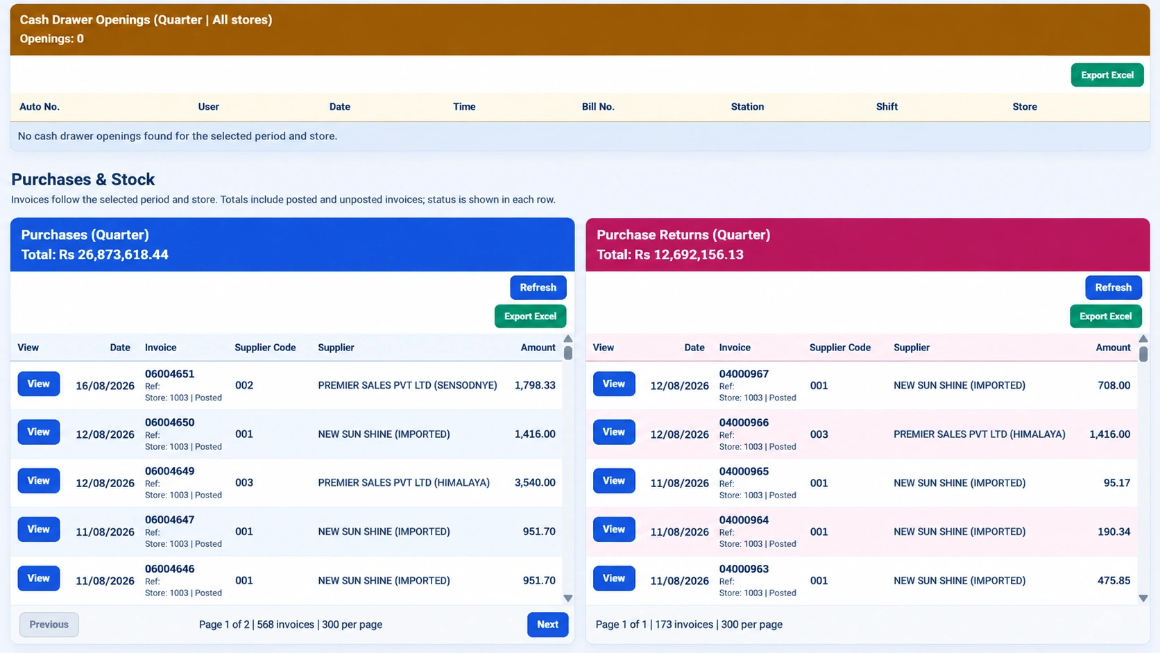
Task: Click the Purchase Returns scrollbar thumb
Action: pos(1143,354)
